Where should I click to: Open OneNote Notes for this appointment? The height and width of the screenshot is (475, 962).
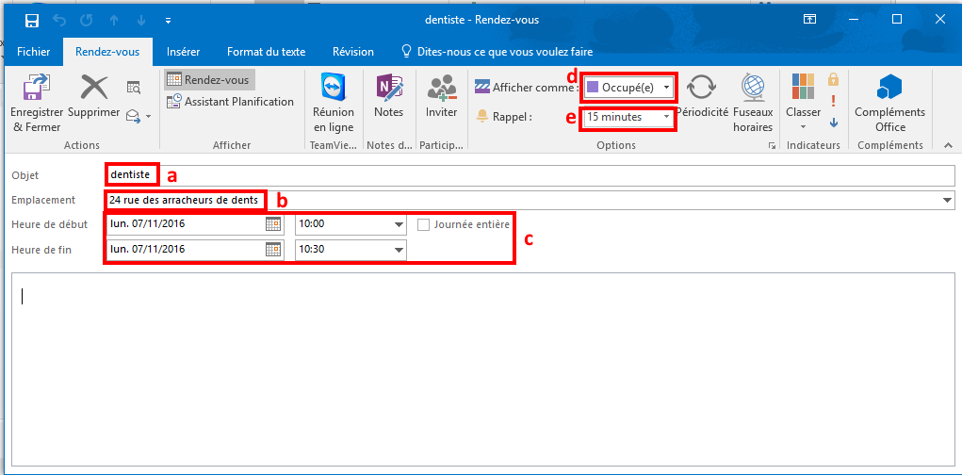click(388, 87)
